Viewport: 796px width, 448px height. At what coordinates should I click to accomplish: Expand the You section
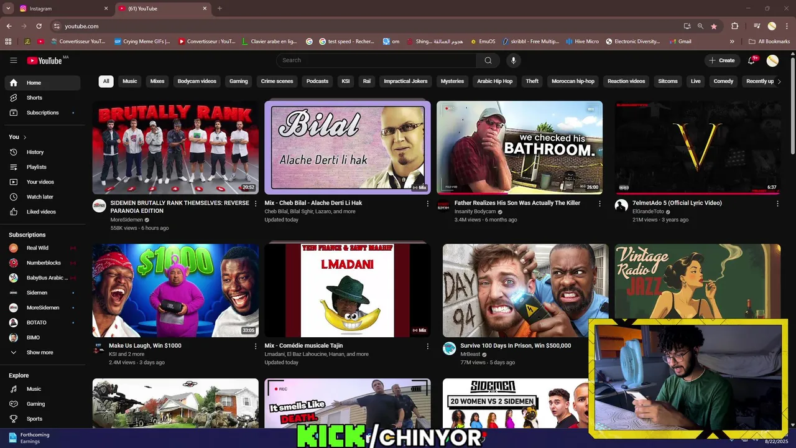(x=17, y=137)
